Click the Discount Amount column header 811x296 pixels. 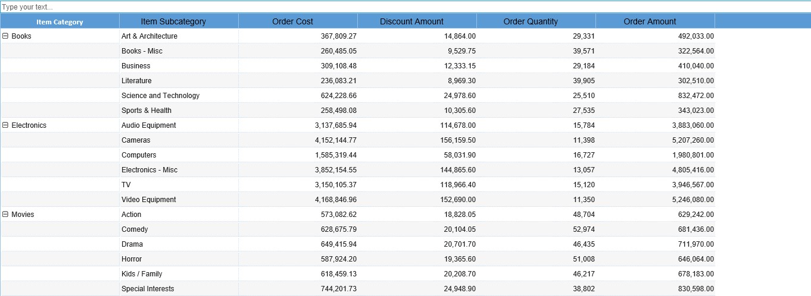[x=411, y=21]
